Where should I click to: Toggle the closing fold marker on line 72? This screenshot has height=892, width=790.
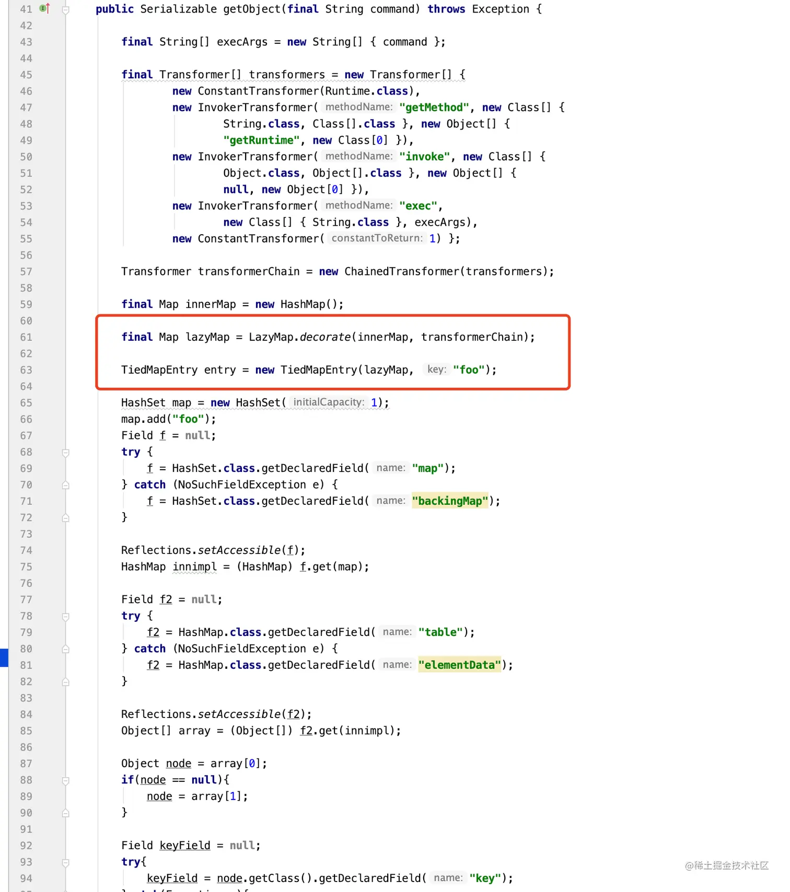[x=66, y=518]
